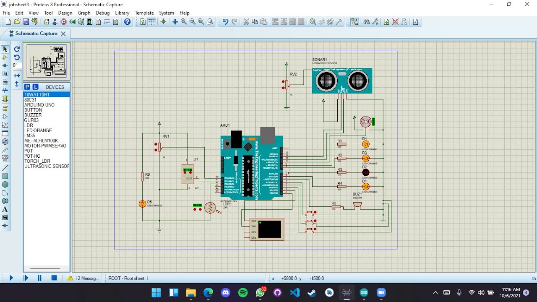Open a project with the folder icon

17,22
